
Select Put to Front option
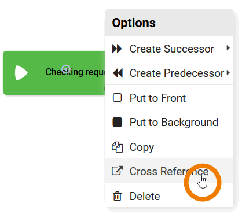click(169, 97)
